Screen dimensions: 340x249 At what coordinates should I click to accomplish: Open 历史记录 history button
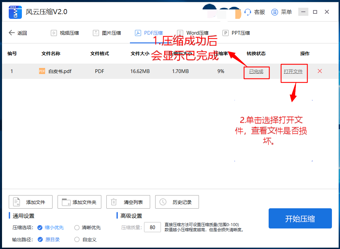[177, 202]
